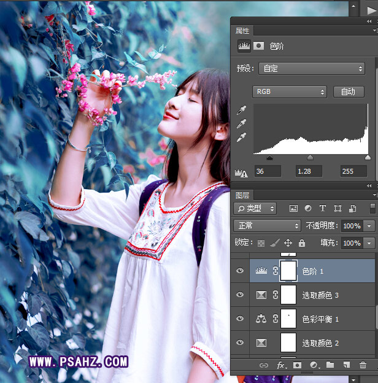The width and height of the screenshot is (378, 383).
Task: Open the 预设 preset dropdown
Action: [x=312, y=69]
